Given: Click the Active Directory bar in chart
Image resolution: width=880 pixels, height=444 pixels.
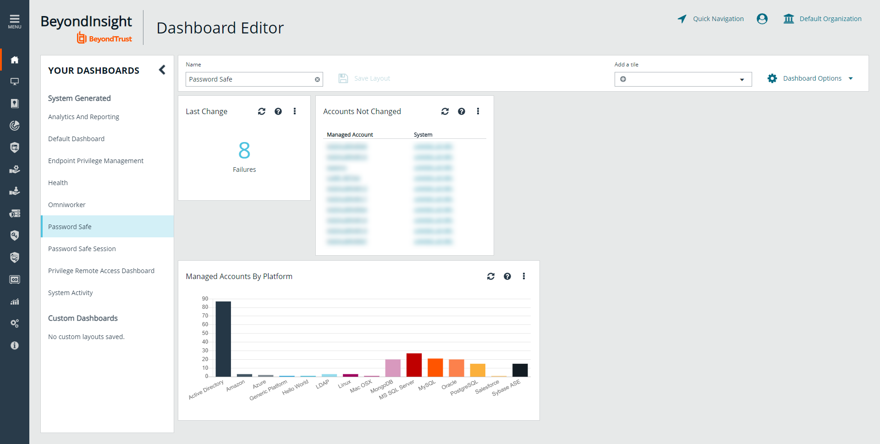Looking at the screenshot, I should point(223,339).
